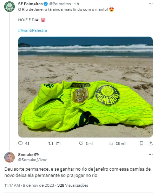
Task: Click the Palmeiras club crest avatar
Action: coord(9,7)
